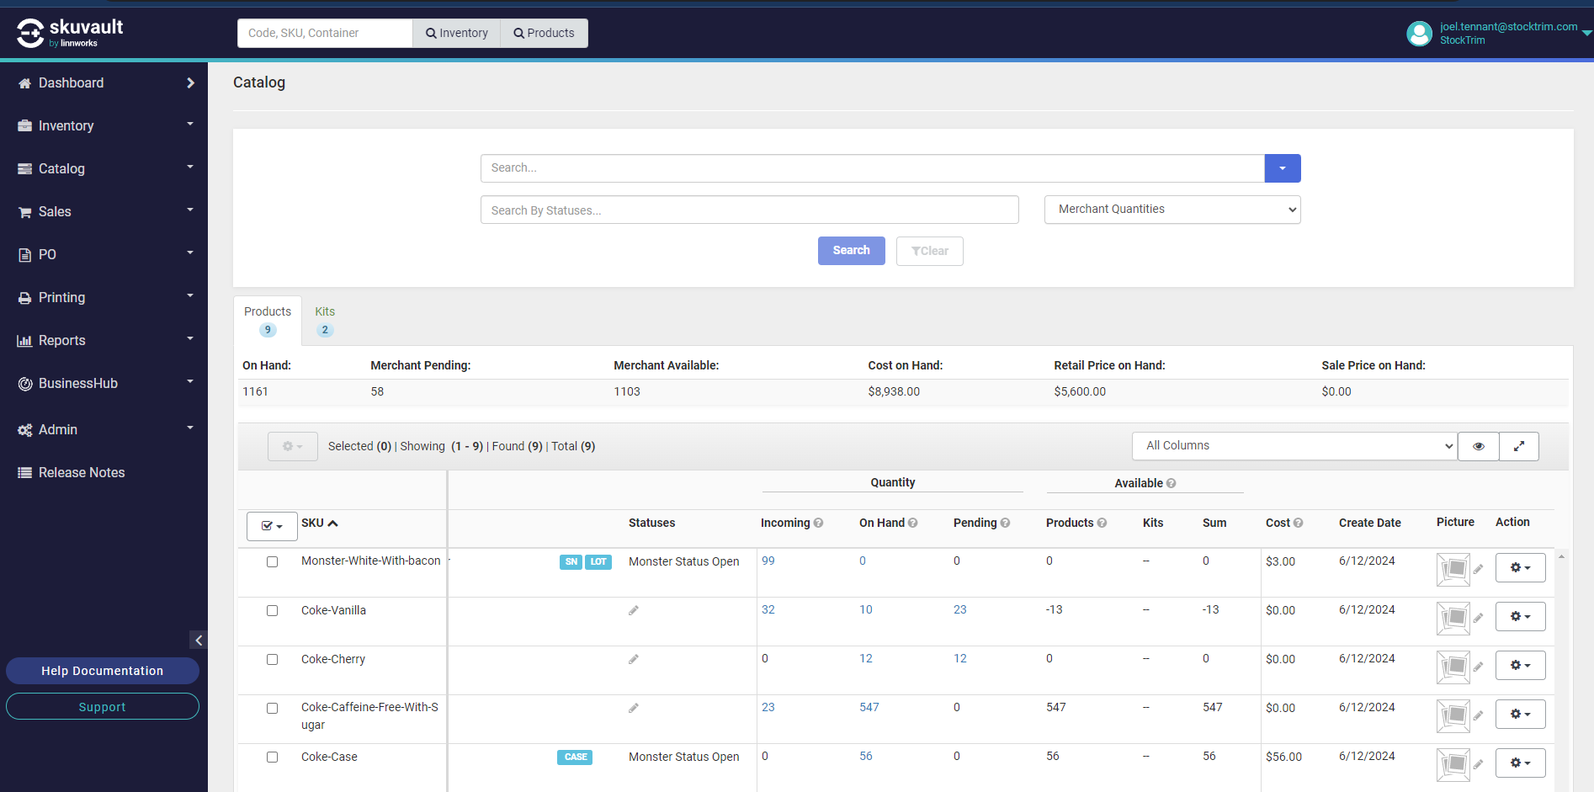Open action gear menu for Coke-Case
1594x792 pixels.
(1520, 763)
